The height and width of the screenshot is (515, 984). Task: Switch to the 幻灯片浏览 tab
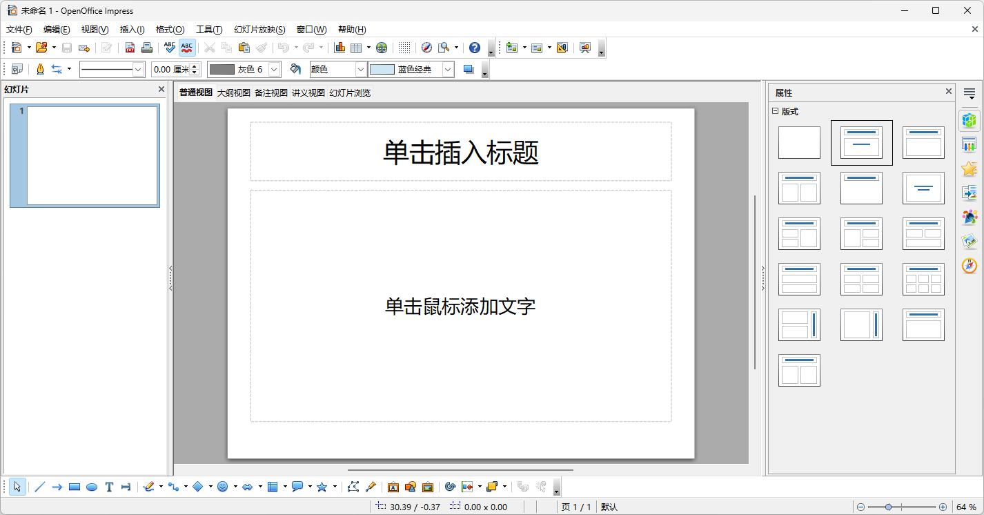pyautogui.click(x=350, y=93)
